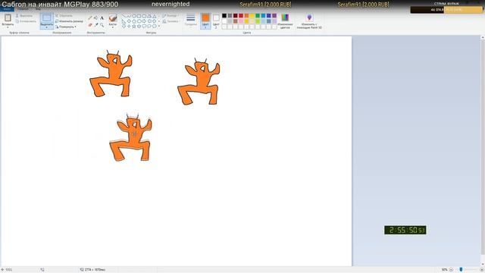Screen dimensions: 485x273
Task: Select the Color picker eyedropper tool
Action: [x=96, y=25]
